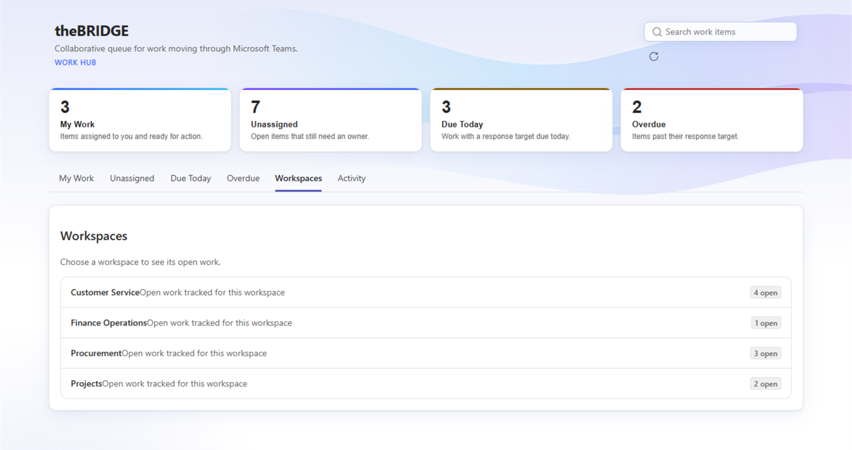The image size is (852, 450).
Task: Open the Due Today summary card
Action: 521,120
